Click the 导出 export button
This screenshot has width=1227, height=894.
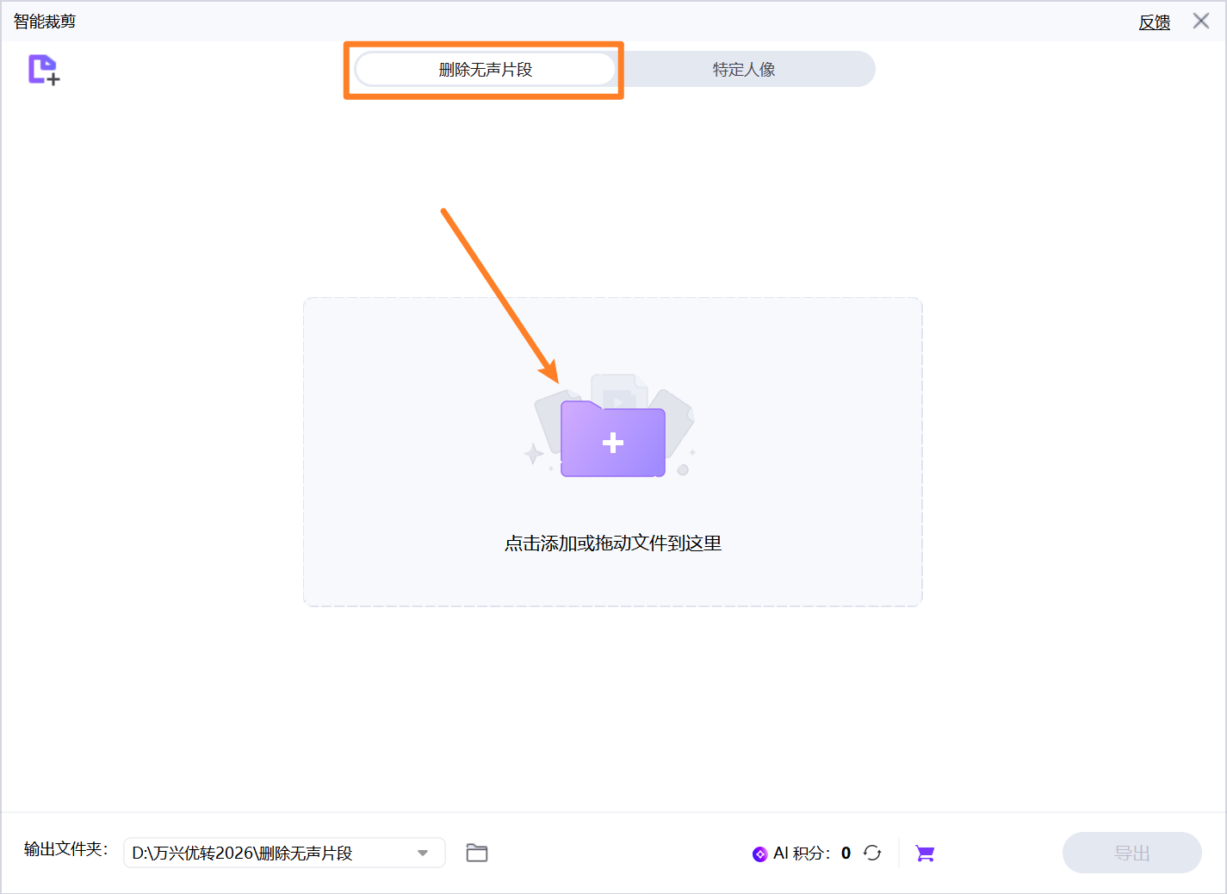point(1131,853)
